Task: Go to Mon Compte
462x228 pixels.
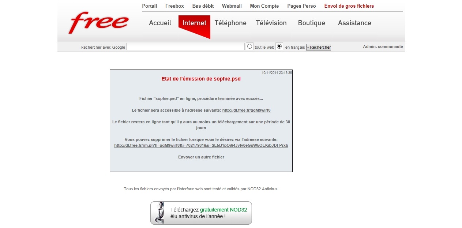Action: 264,6
